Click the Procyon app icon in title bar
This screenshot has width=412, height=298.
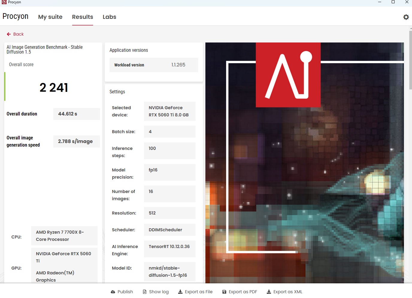pyautogui.click(x=4, y=2)
